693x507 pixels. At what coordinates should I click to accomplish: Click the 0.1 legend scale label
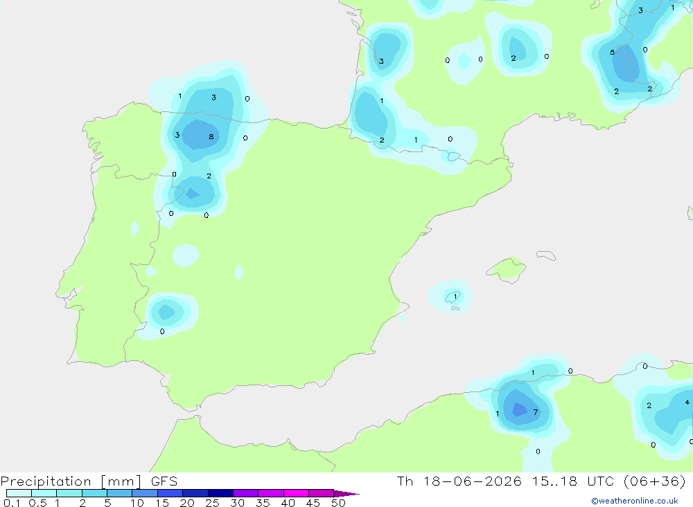point(12,503)
